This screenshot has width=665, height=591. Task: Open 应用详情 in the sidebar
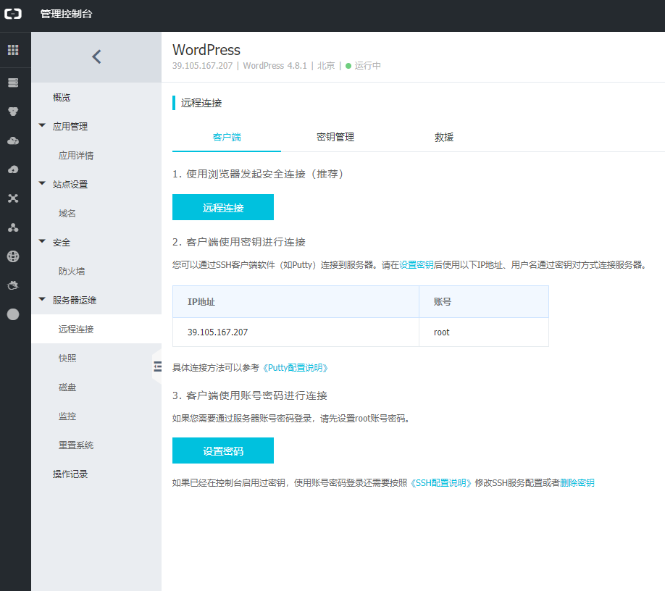[76, 156]
